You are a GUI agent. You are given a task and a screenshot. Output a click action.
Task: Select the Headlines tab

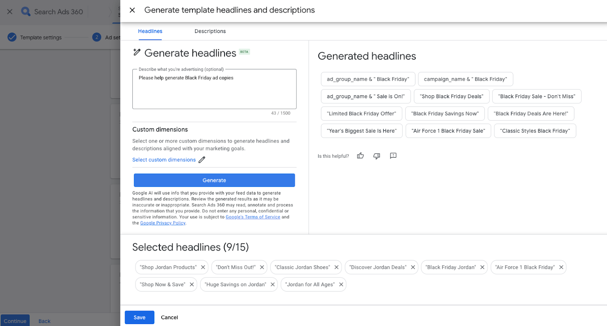pos(150,31)
